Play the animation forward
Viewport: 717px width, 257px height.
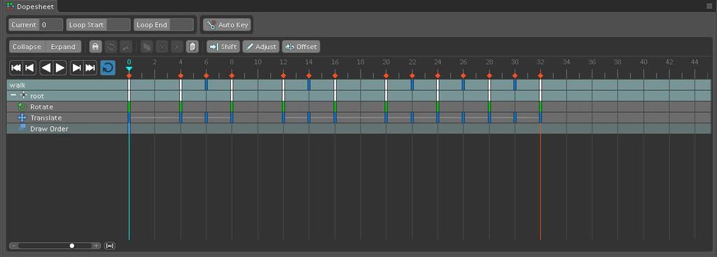click(x=60, y=68)
